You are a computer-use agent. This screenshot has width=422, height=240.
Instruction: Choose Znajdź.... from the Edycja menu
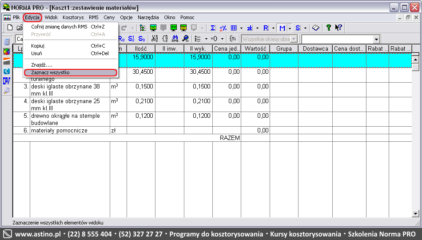[x=71, y=65]
